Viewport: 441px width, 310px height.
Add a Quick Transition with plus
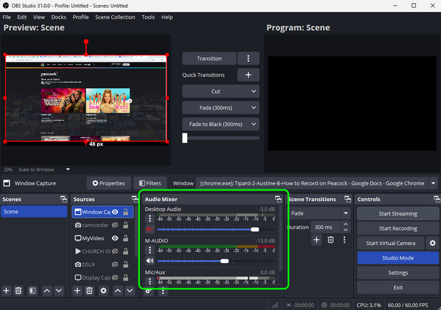(x=248, y=75)
